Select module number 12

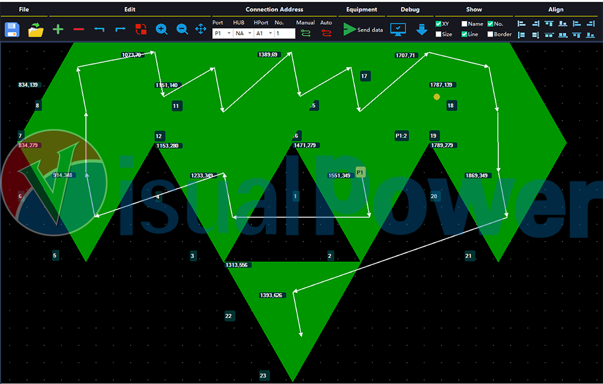pyautogui.click(x=159, y=136)
